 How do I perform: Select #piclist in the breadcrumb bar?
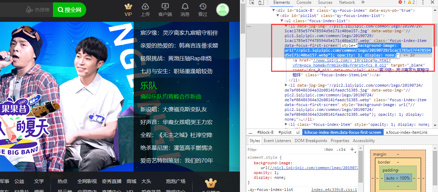point(285,132)
